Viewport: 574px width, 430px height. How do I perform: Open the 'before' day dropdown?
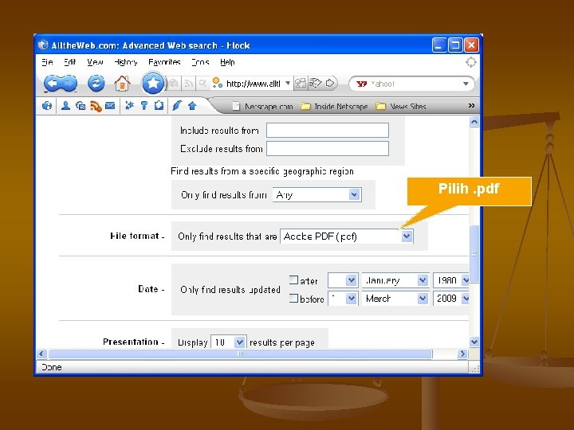coord(343,299)
